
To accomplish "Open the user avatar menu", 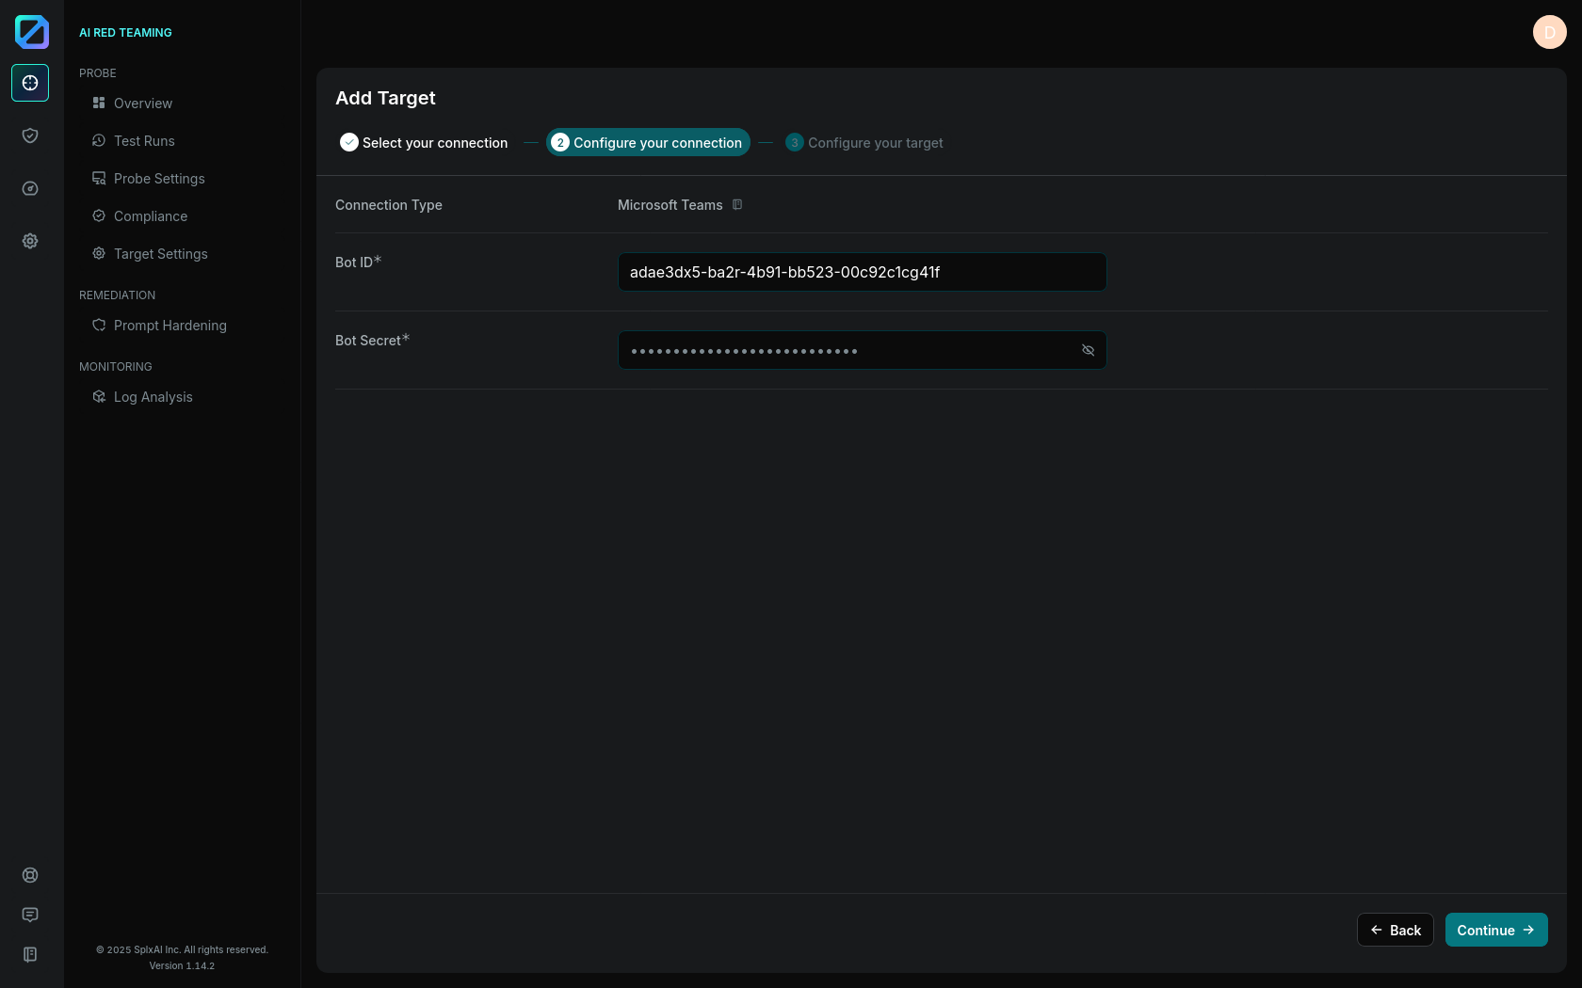I will click(1549, 32).
